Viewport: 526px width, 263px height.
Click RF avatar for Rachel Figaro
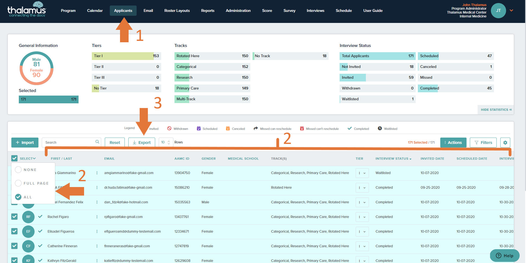click(x=28, y=217)
